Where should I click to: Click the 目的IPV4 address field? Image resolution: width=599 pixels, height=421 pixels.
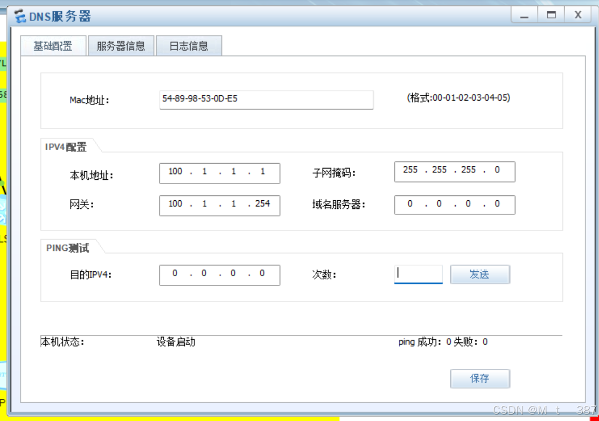coord(220,275)
